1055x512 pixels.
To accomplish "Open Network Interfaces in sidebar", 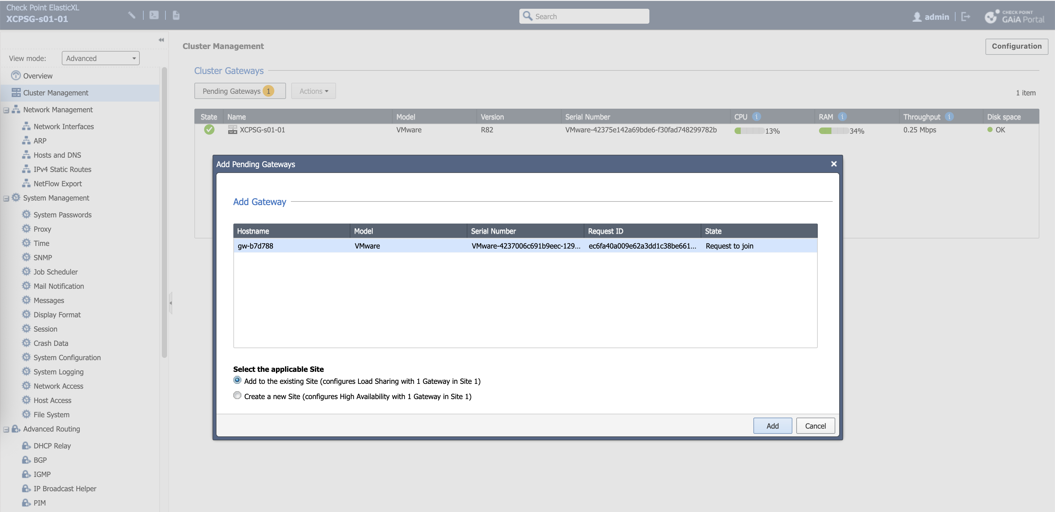I will coord(63,126).
